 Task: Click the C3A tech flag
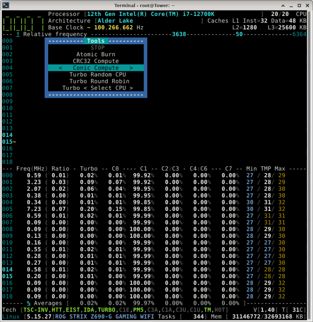[x=152, y=310]
